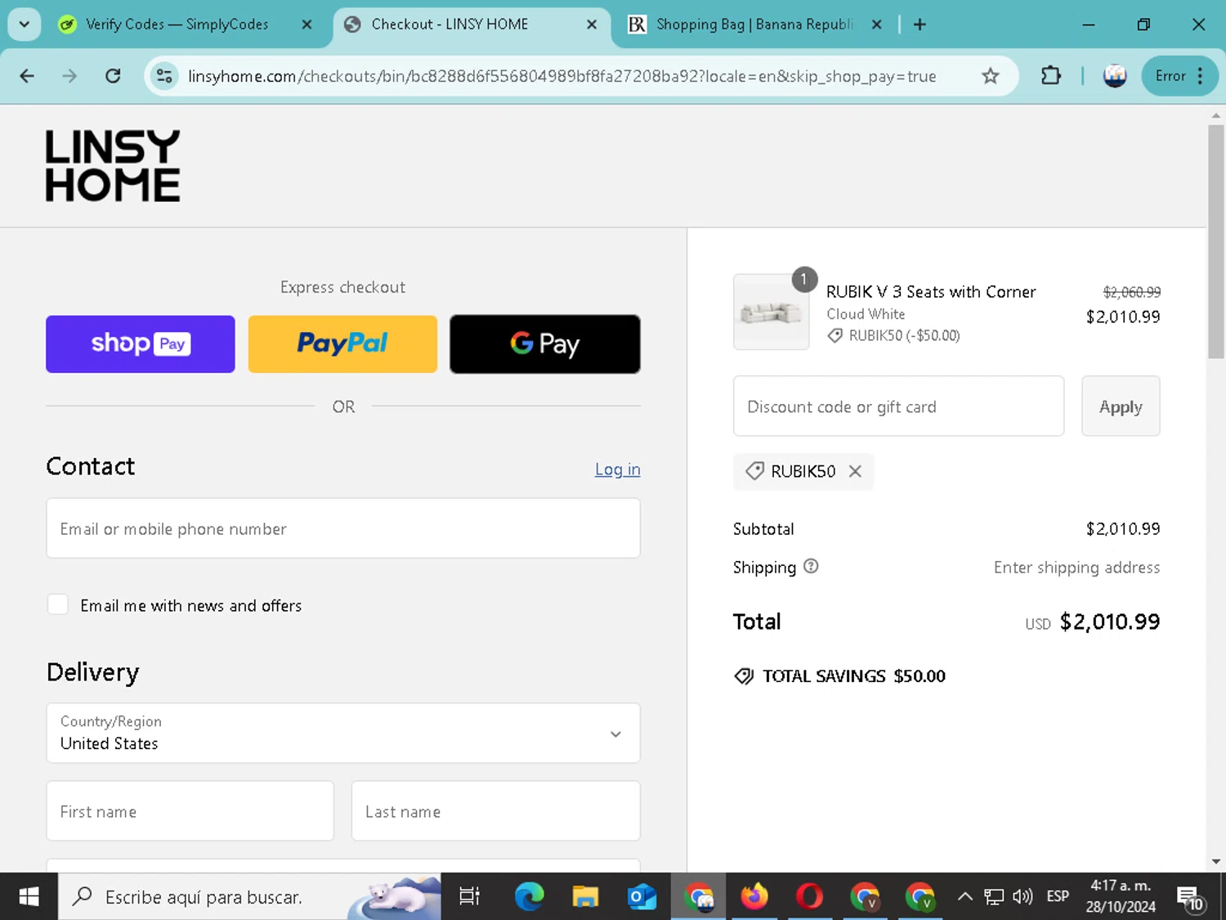
Task: Switch to the Verify Codes SimplyCodes tab
Action: pos(177,25)
